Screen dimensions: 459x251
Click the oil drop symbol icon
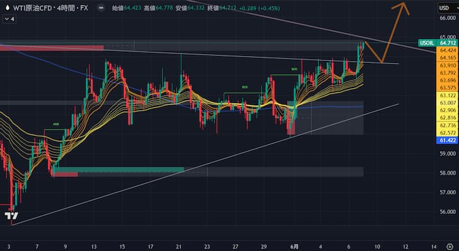pyautogui.click(x=8, y=8)
